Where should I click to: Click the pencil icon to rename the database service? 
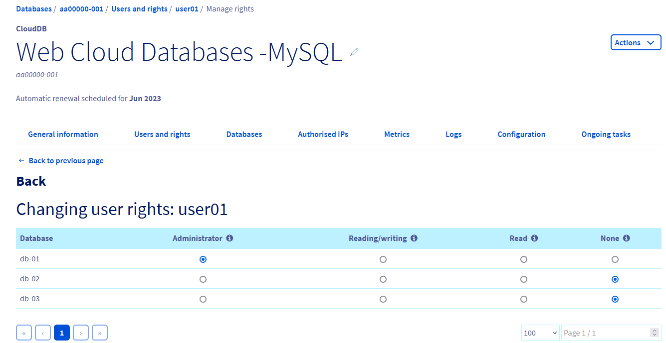[x=354, y=52]
